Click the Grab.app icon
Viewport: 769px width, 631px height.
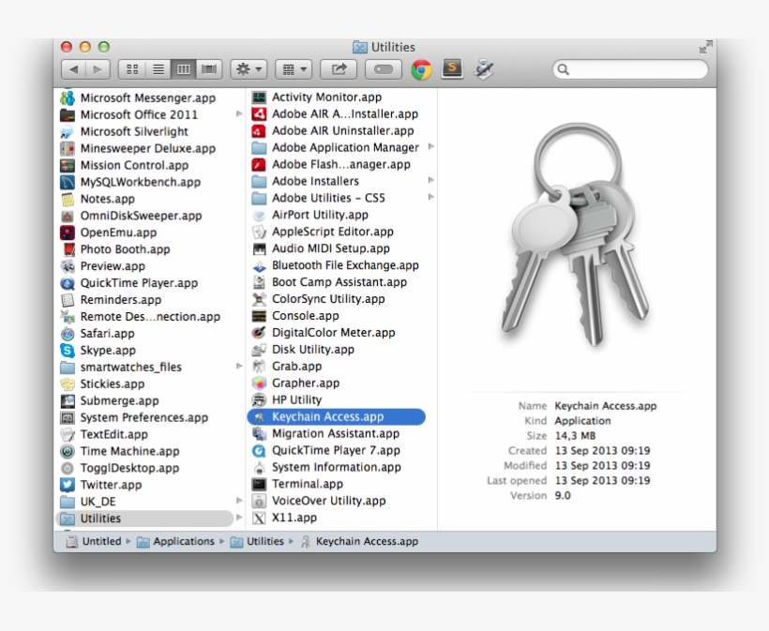[x=259, y=367]
